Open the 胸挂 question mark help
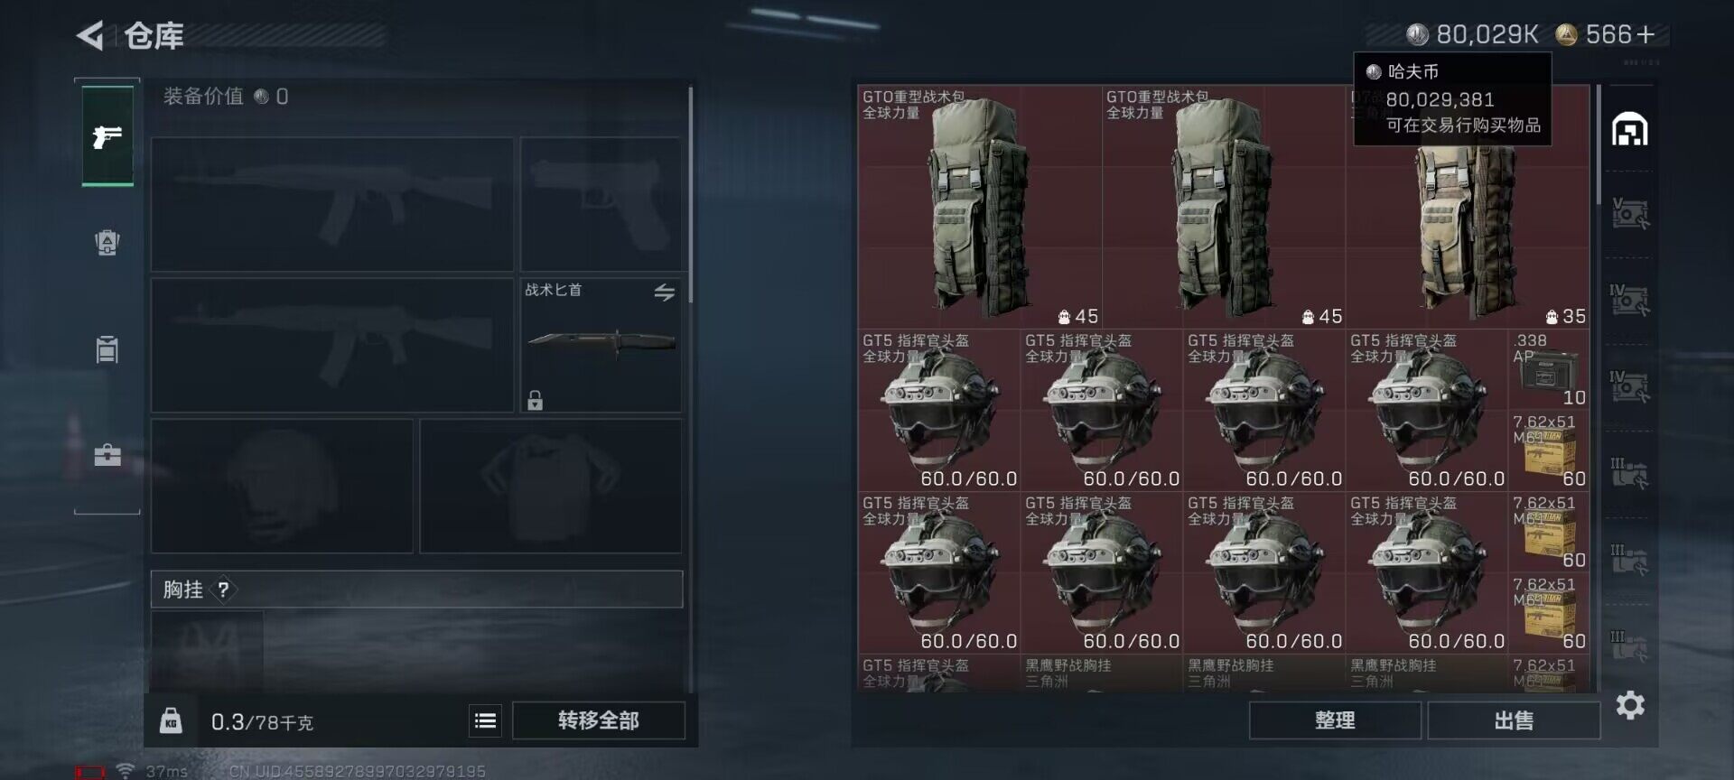1734x780 pixels. click(x=223, y=590)
